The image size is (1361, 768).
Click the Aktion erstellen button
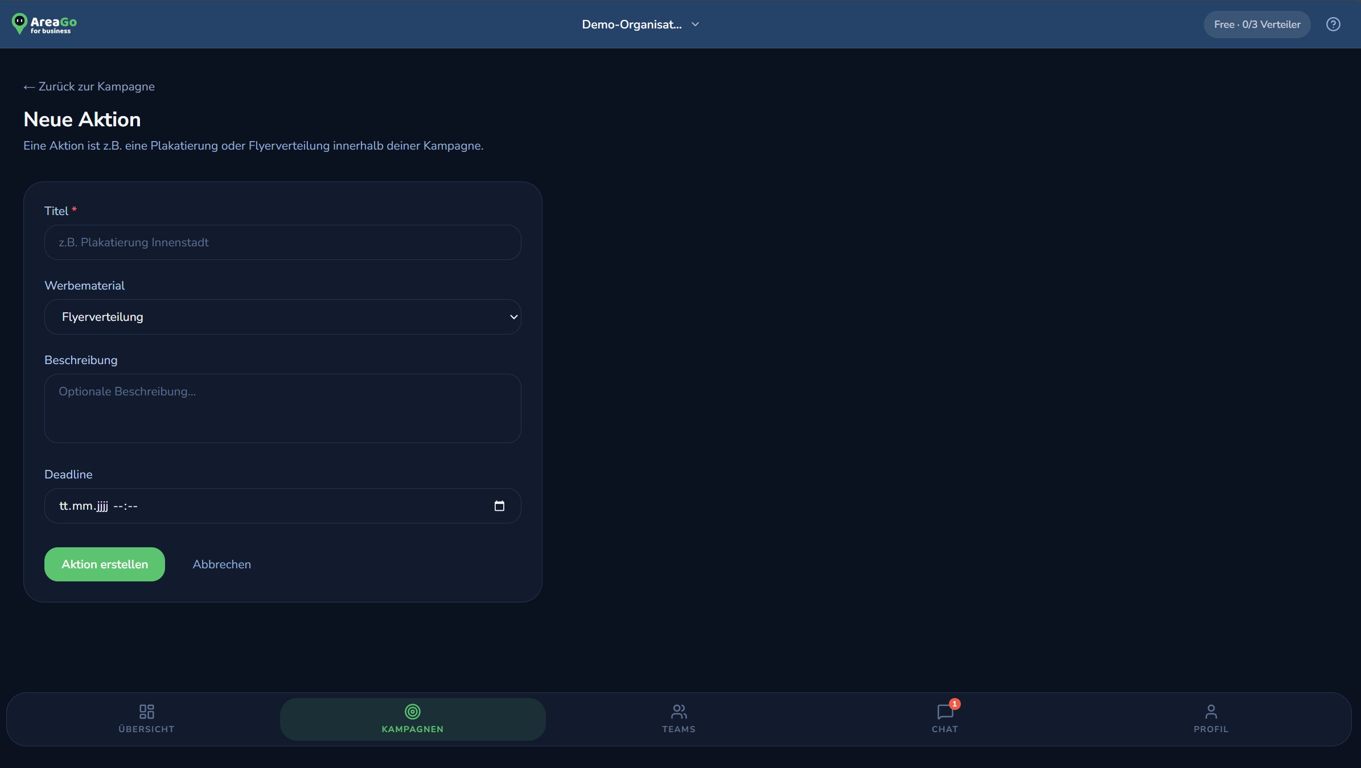pos(105,564)
